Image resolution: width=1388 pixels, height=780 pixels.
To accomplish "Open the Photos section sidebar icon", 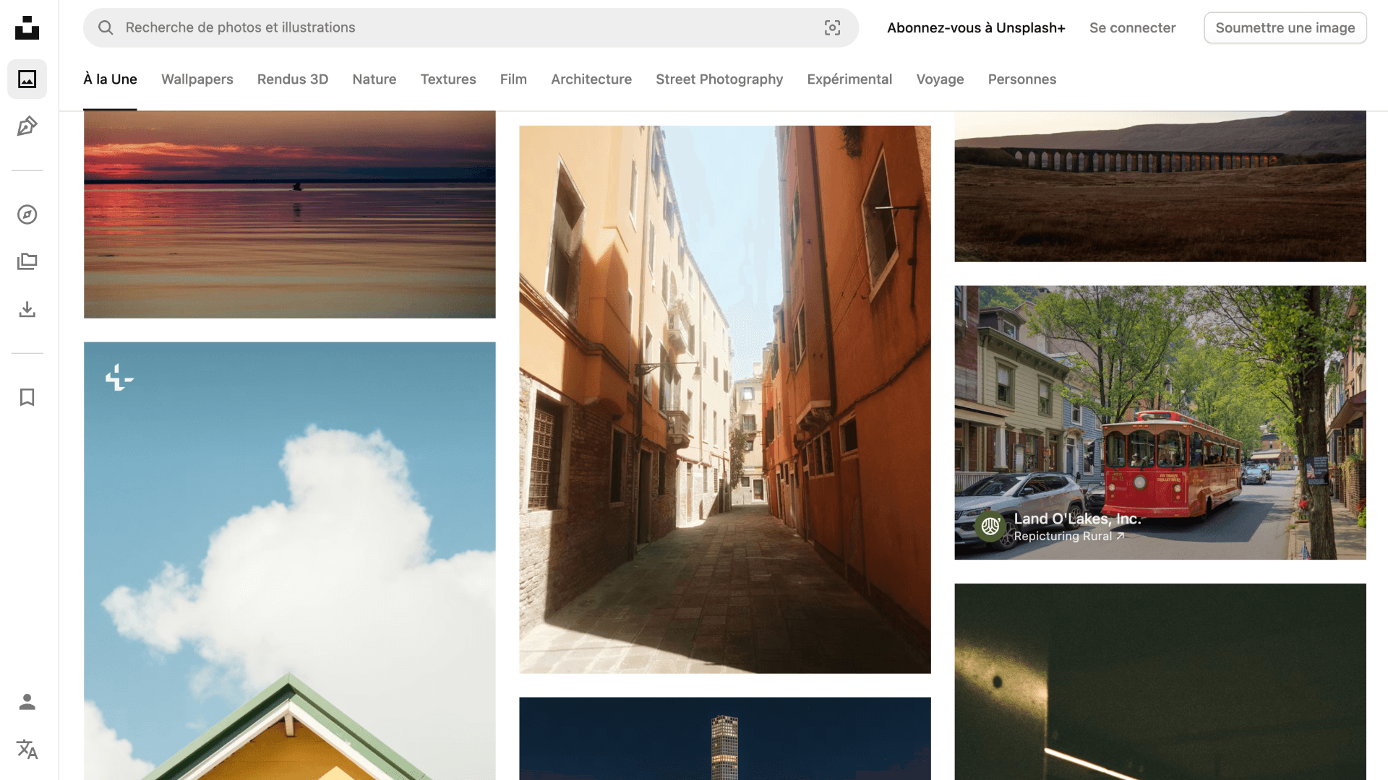I will click(27, 79).
